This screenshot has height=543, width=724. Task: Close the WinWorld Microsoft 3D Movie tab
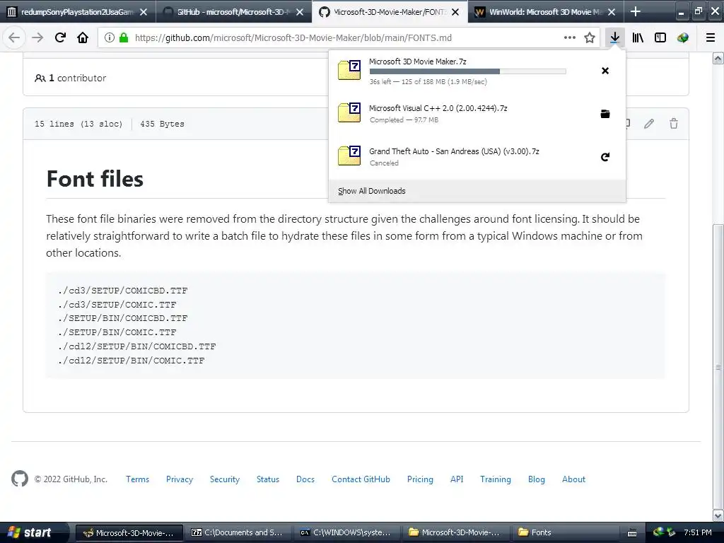point(612,12)
